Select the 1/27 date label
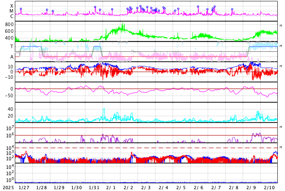 click(24, 188)
